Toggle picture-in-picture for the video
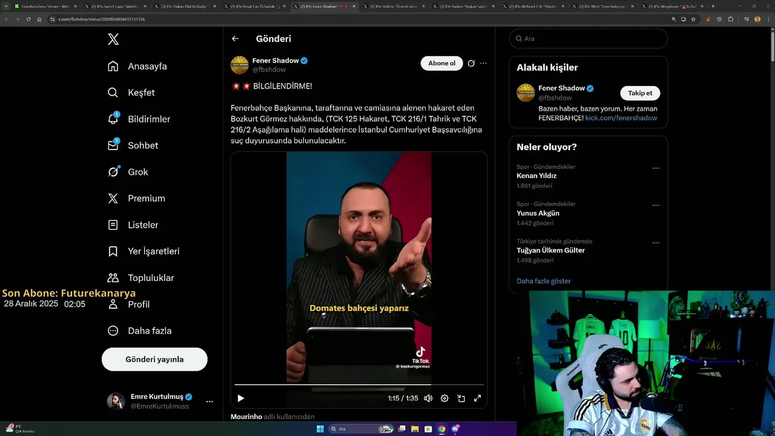Viewport: 775px width, 436px height. tap(461, 398)
